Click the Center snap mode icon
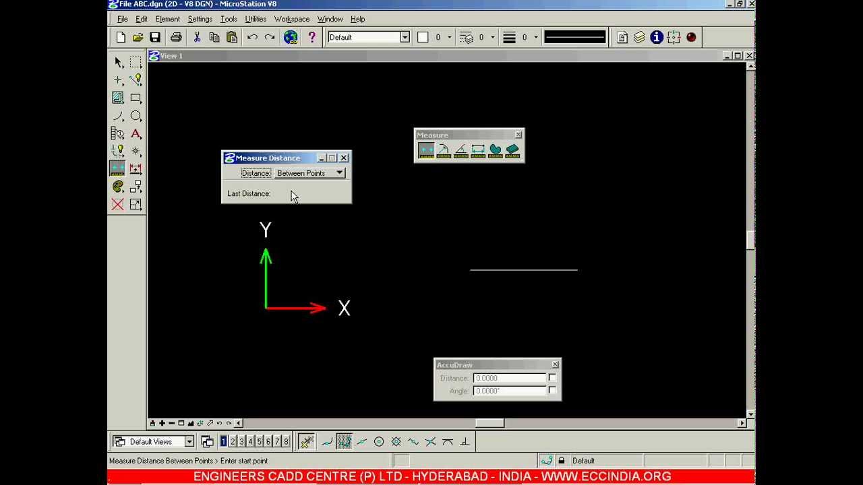The height and width of the screenshot is (485, 863). [379, 442]
